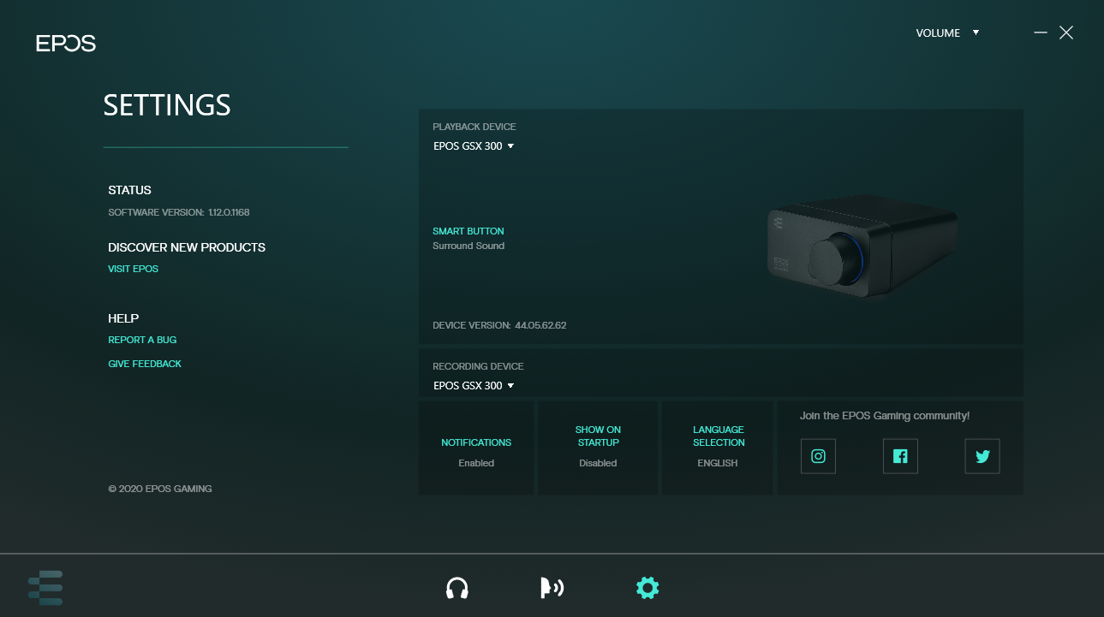Expand the VOLUME dropdown

pos(947,33)
